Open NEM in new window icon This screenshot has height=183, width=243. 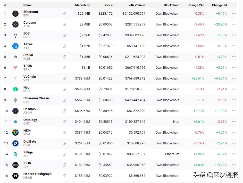point(64,133)
